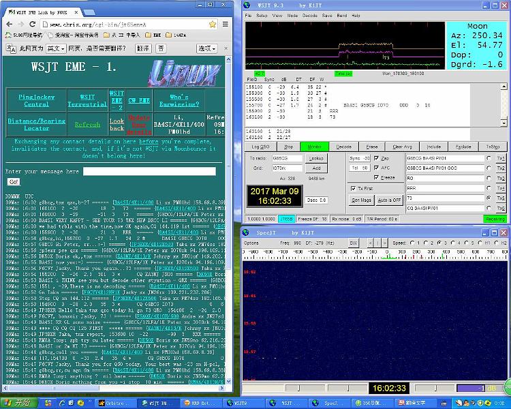The width and height of the screenshot is (511, 409).
Task: Open the EME bookmarks folder
Action: point(153,35)
